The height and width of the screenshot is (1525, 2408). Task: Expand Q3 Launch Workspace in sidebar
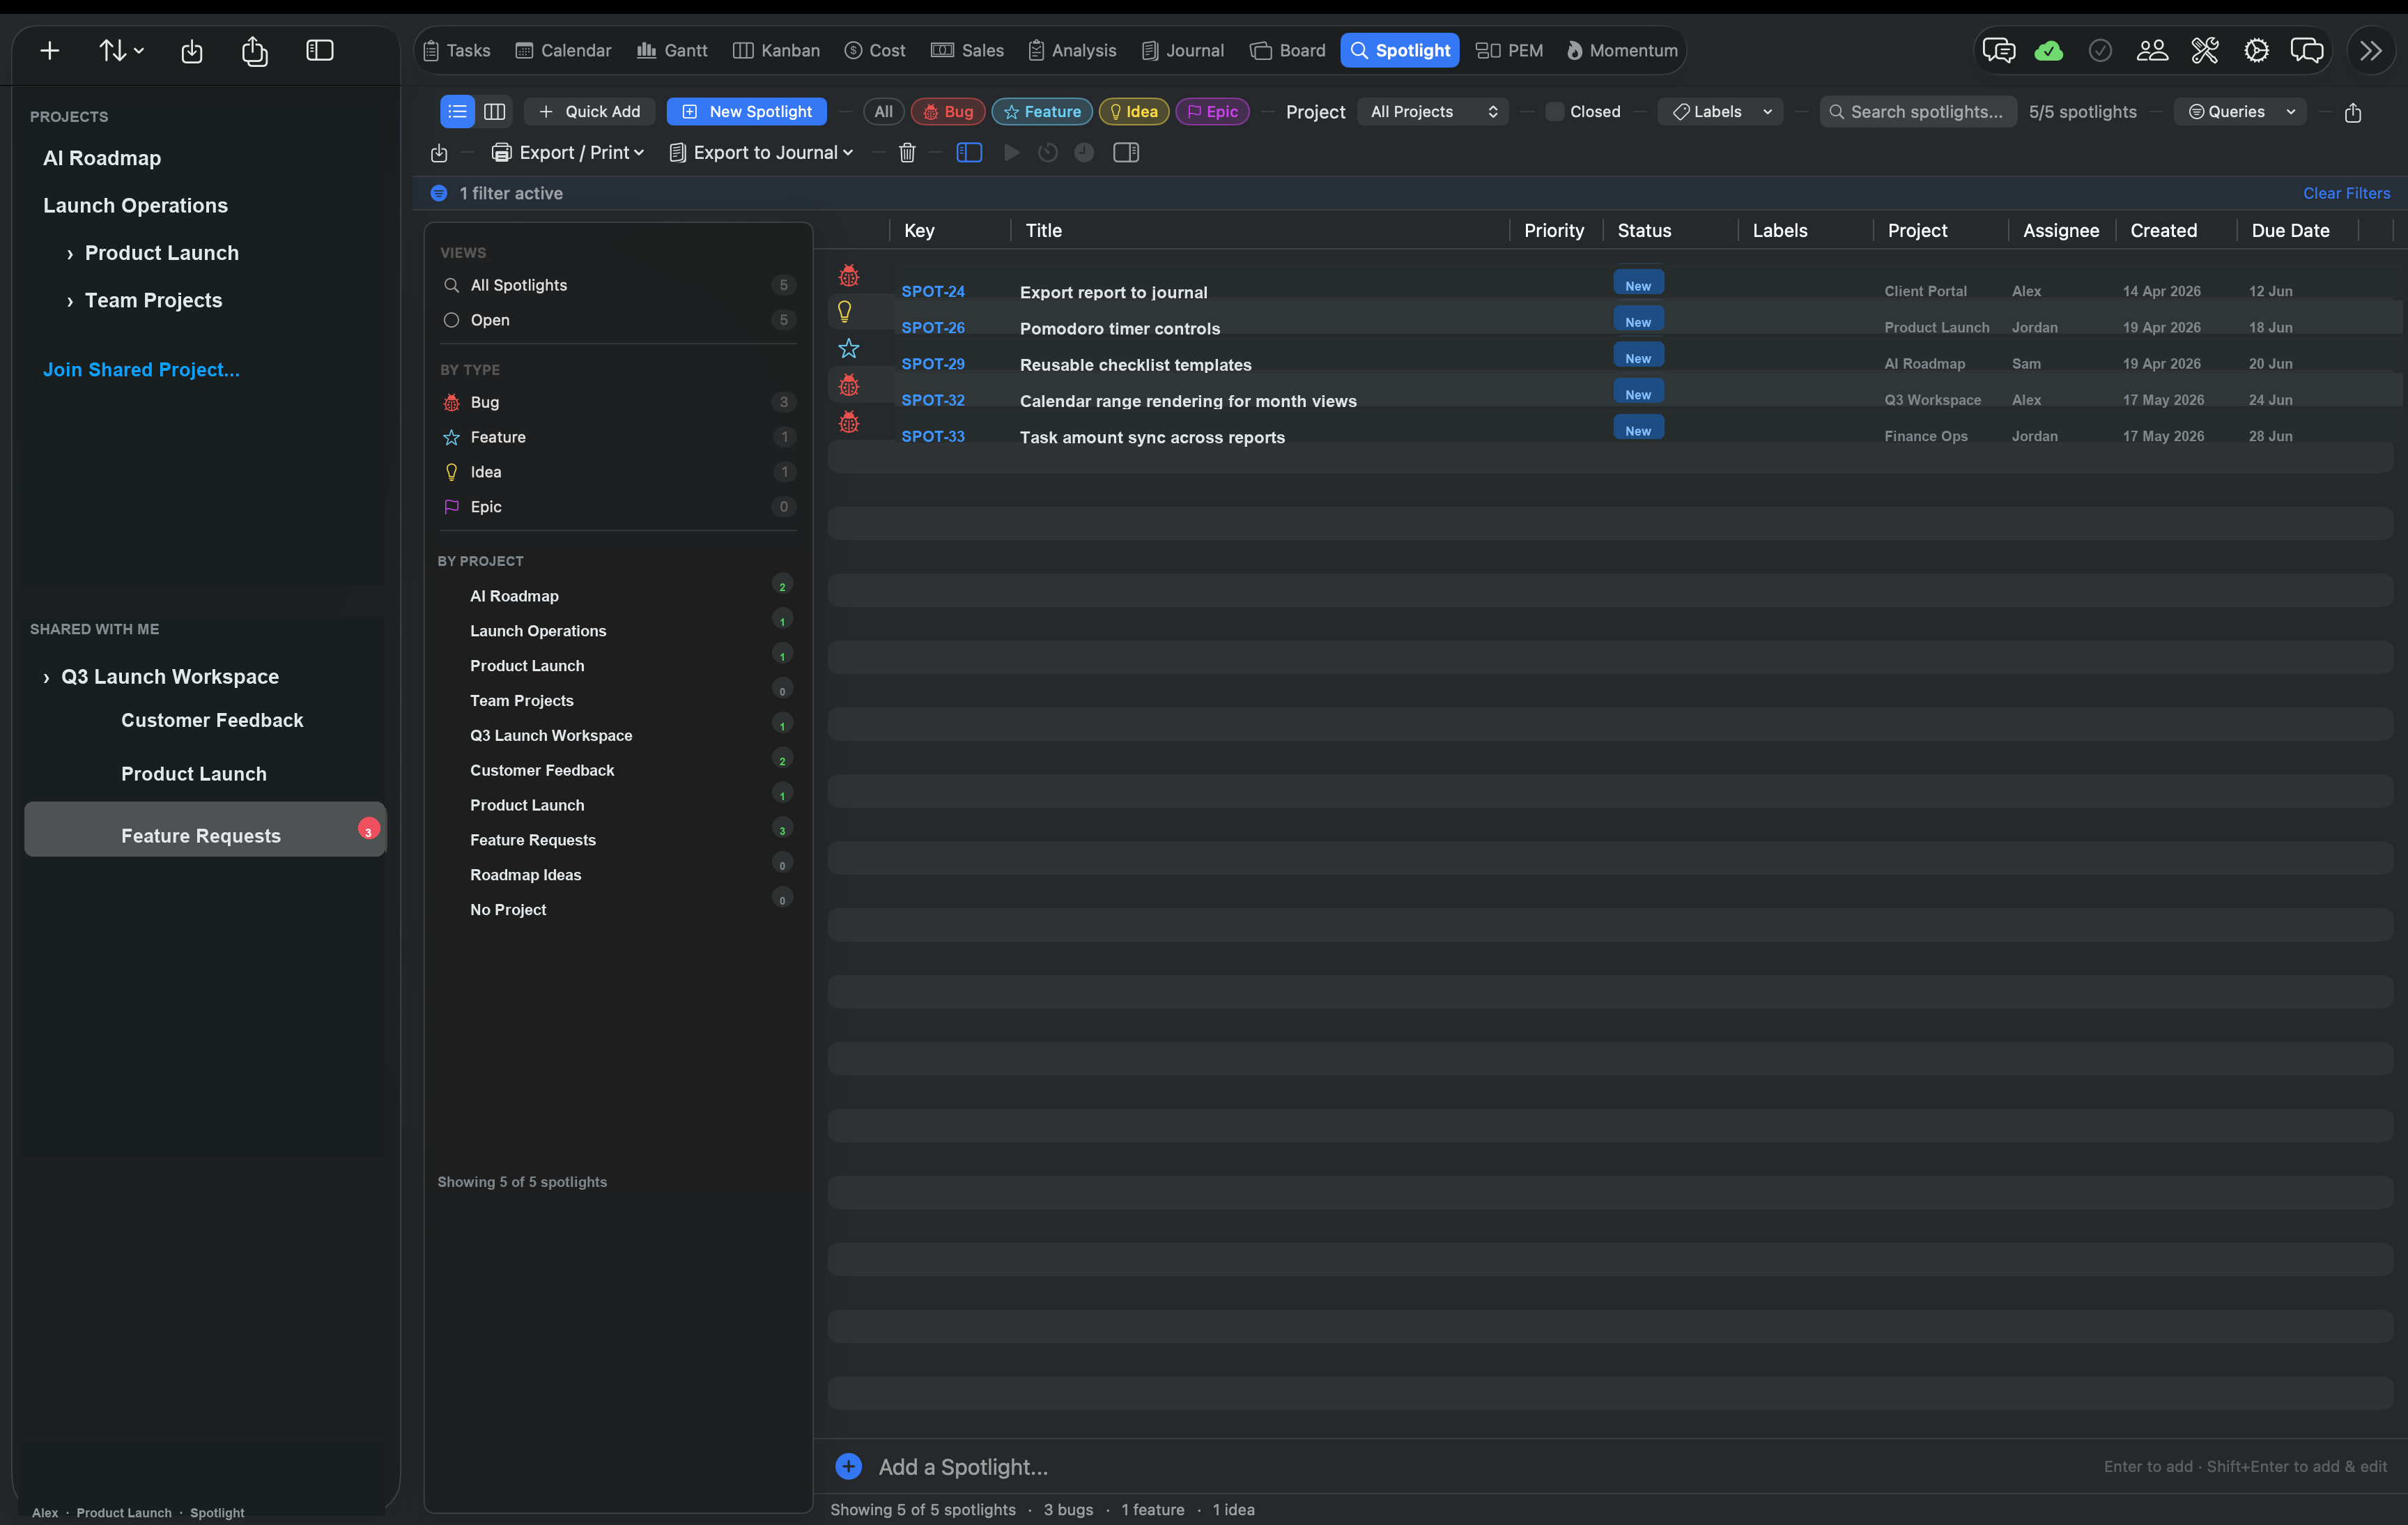(46, 678)
